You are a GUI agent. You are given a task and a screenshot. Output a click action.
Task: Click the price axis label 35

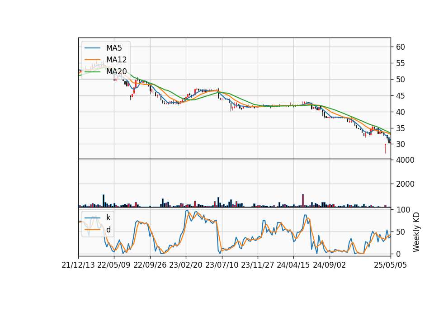pyautogui.click(x=401, y=128)
